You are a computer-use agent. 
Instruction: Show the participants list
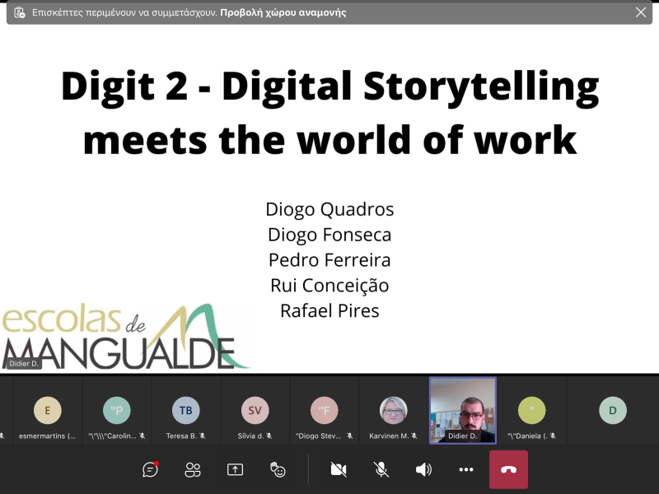(193, 469)
